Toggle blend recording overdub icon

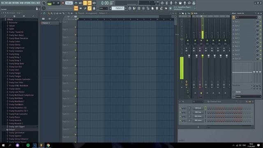[x=90, y=3]
